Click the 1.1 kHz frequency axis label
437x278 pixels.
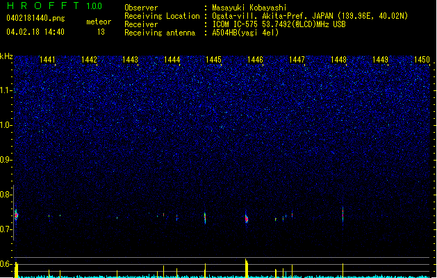point(6,90)
